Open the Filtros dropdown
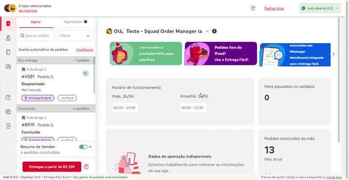 [x=75, y=35]
